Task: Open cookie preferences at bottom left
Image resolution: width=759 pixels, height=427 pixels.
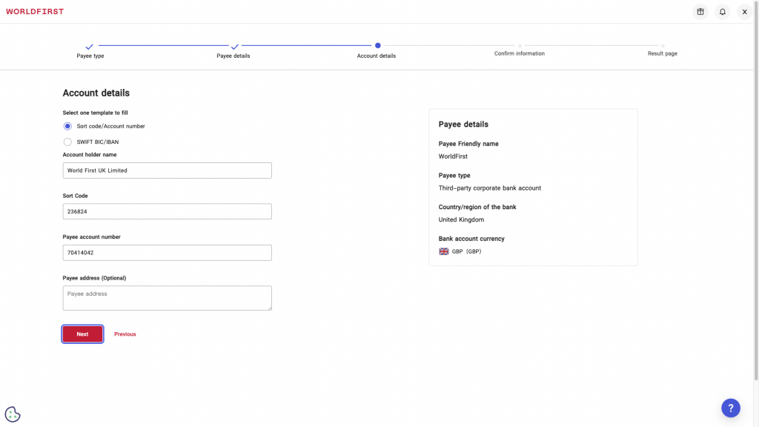Action: point(12,414)
